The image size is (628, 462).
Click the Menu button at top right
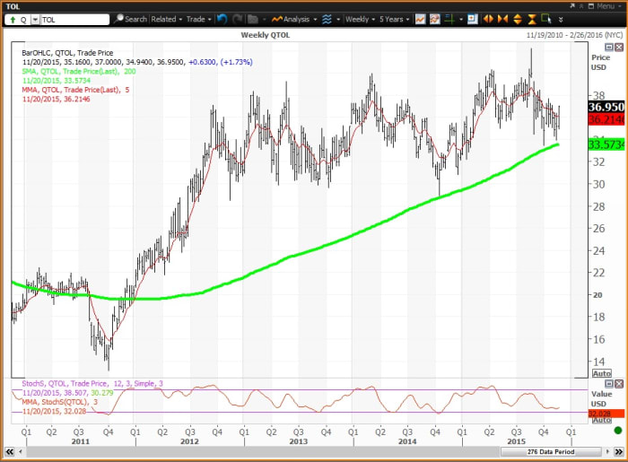point(603,5)
